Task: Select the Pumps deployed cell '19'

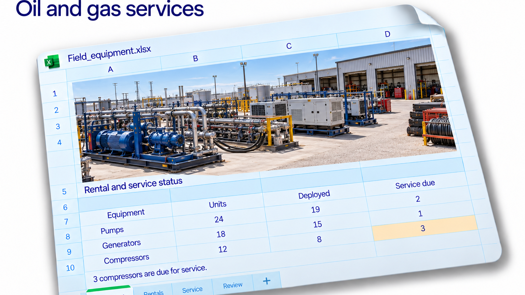Action: click(315, 209)
